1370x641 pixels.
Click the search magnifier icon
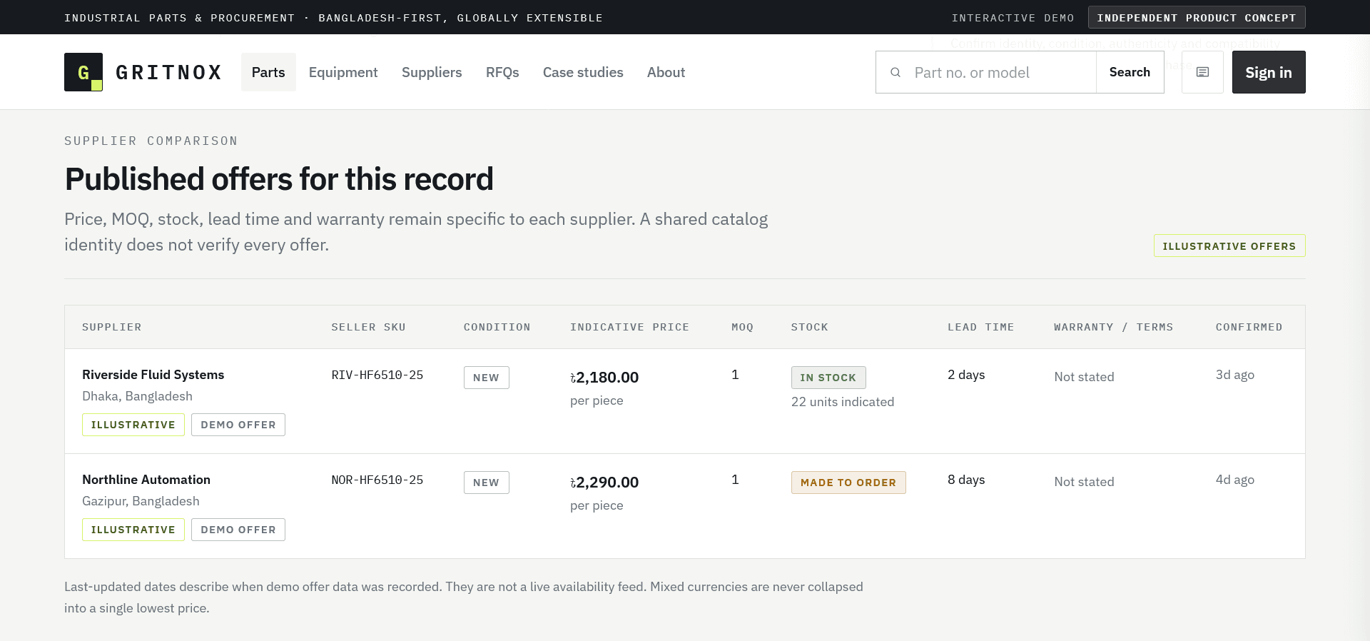click(895, 72)
